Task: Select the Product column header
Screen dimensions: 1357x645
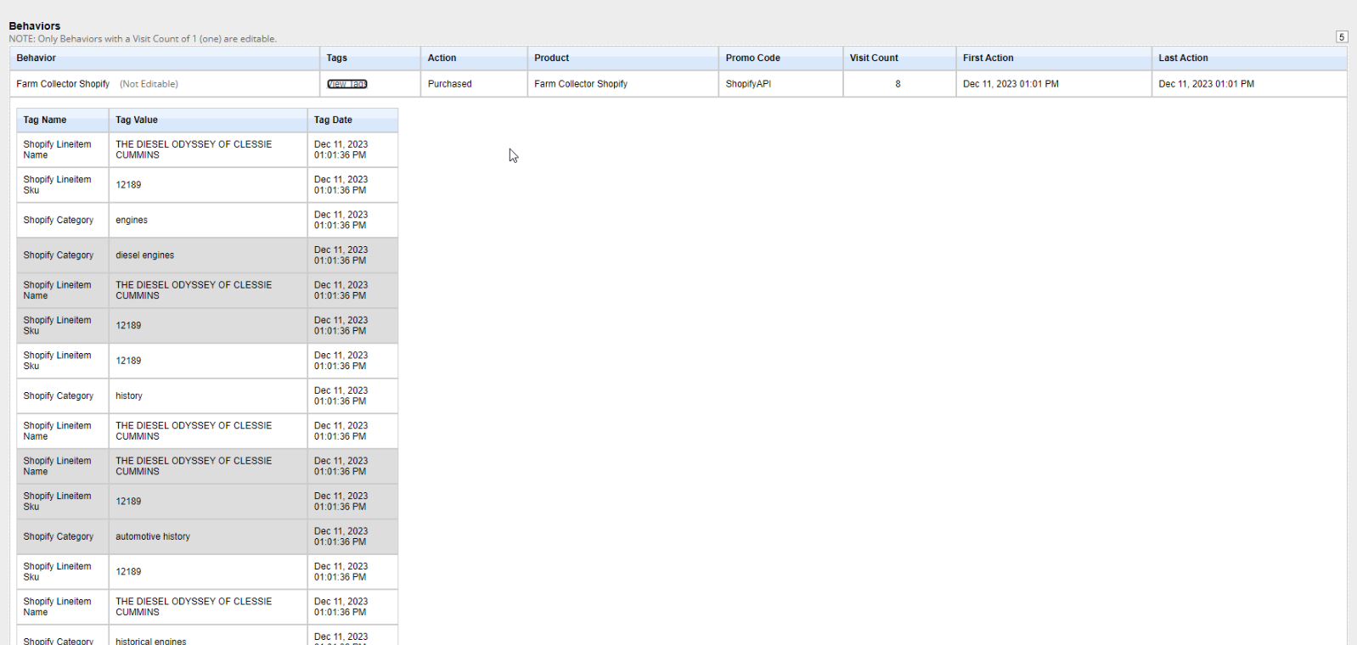Action: coord(552,58)
